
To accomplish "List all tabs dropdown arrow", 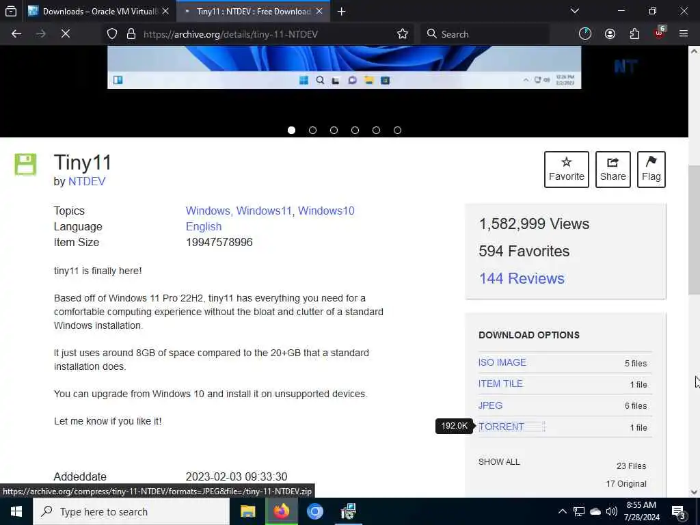I will [x=575, y=11].
